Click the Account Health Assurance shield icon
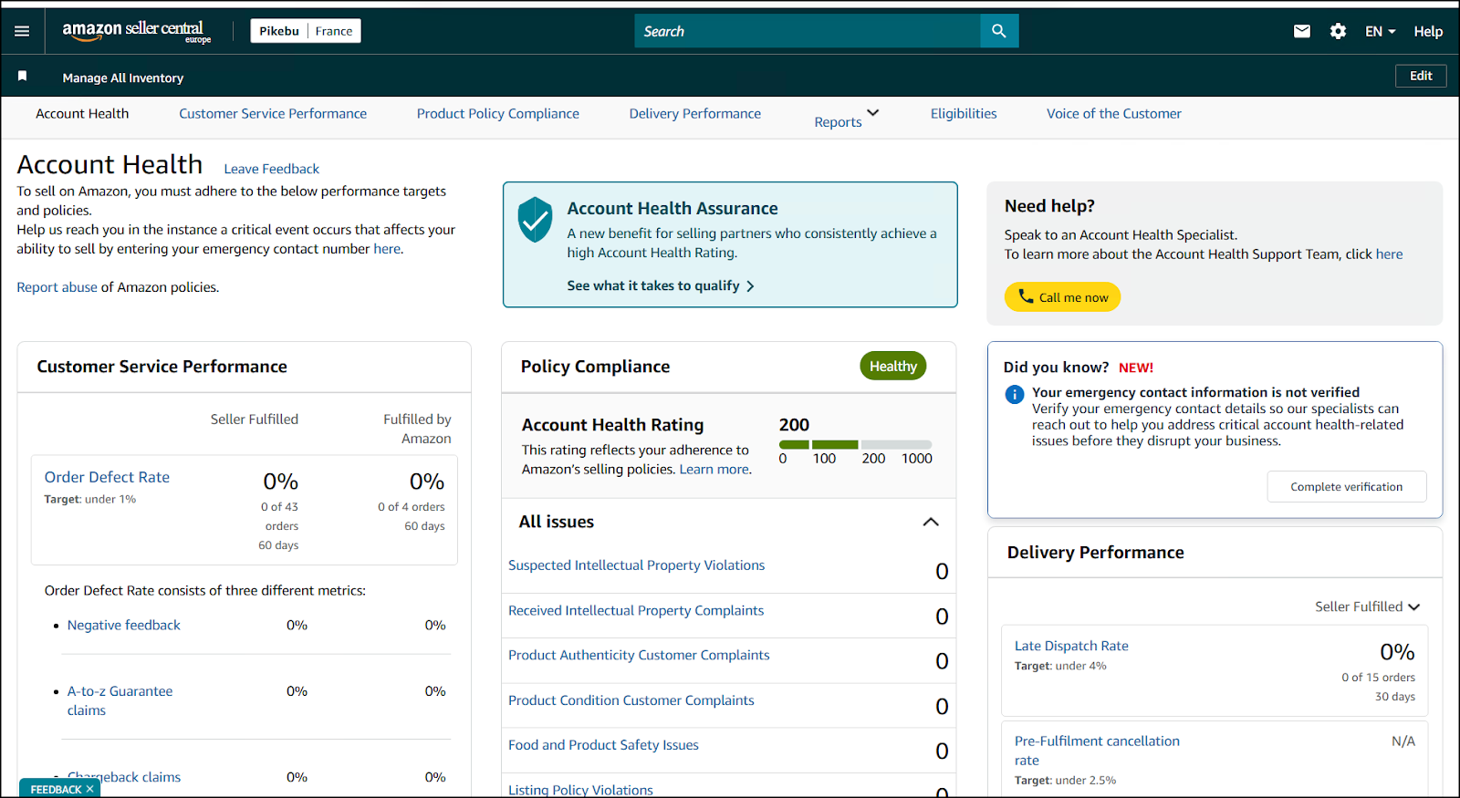Viewport: 1460px width, 798px height. pos(535,220)
